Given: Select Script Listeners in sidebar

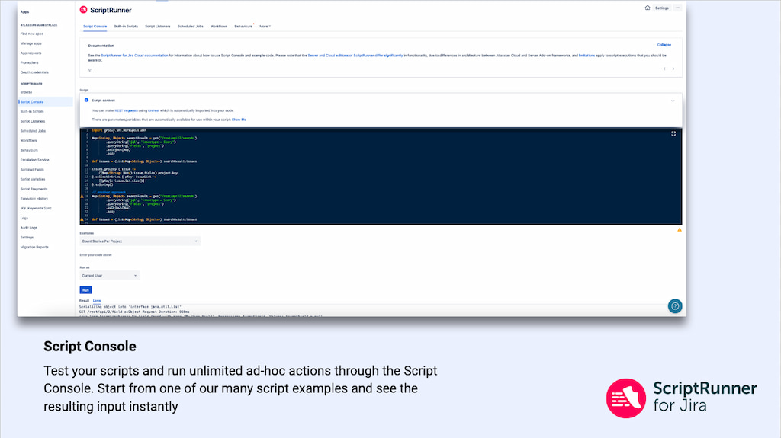Looking at the screenshot, I should point(32,121).
